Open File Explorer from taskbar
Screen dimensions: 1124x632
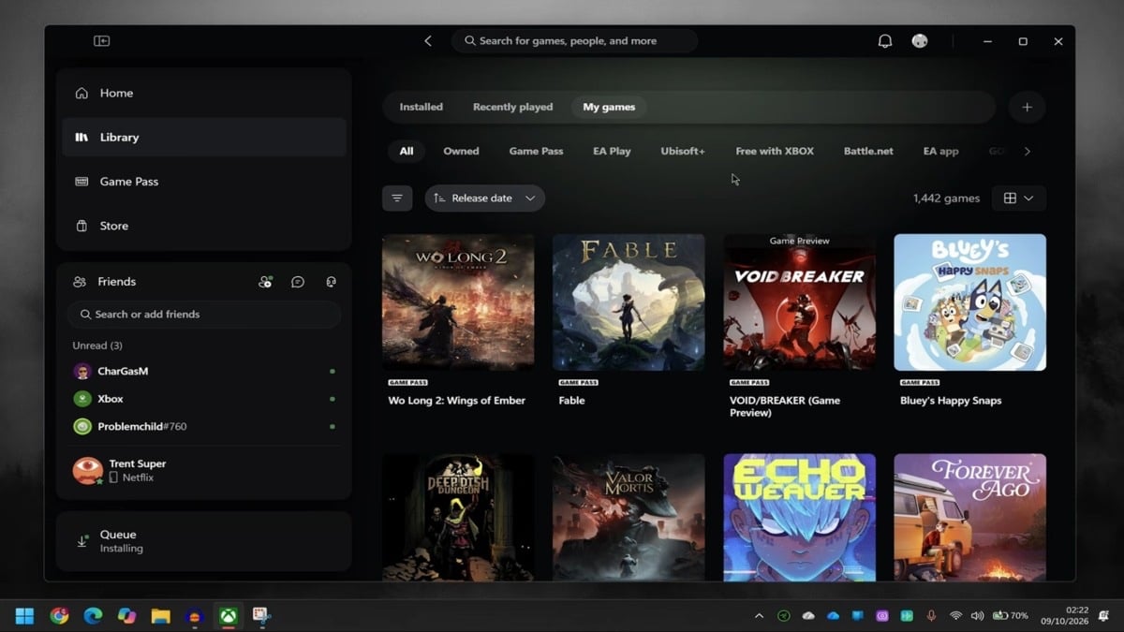(160, 616)
